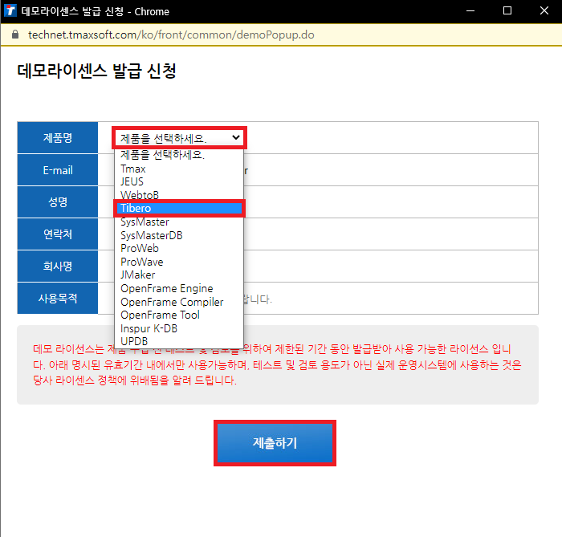Viewport: 562px width, 537px height.
Task: Choose WebtoB from the product list
Action: [179, 195]
